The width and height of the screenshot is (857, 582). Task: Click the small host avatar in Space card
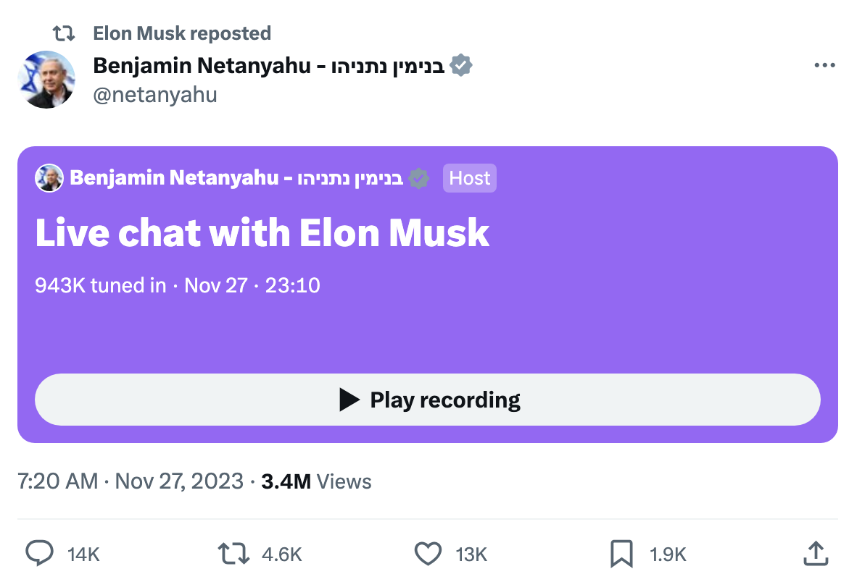[x=49, y=178]
